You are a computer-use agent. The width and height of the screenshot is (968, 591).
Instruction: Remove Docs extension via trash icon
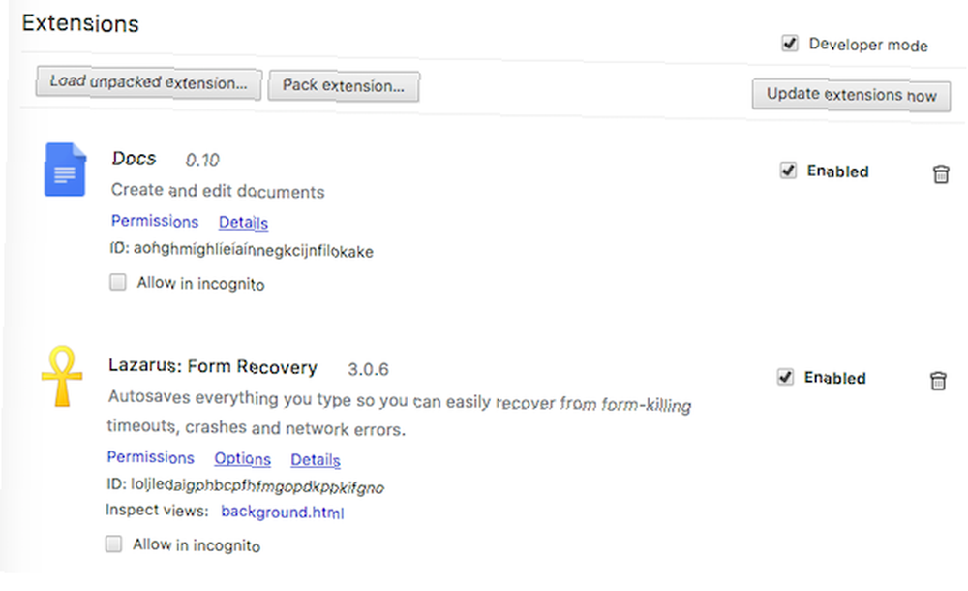pyautogui.click(x=940, y=174)
